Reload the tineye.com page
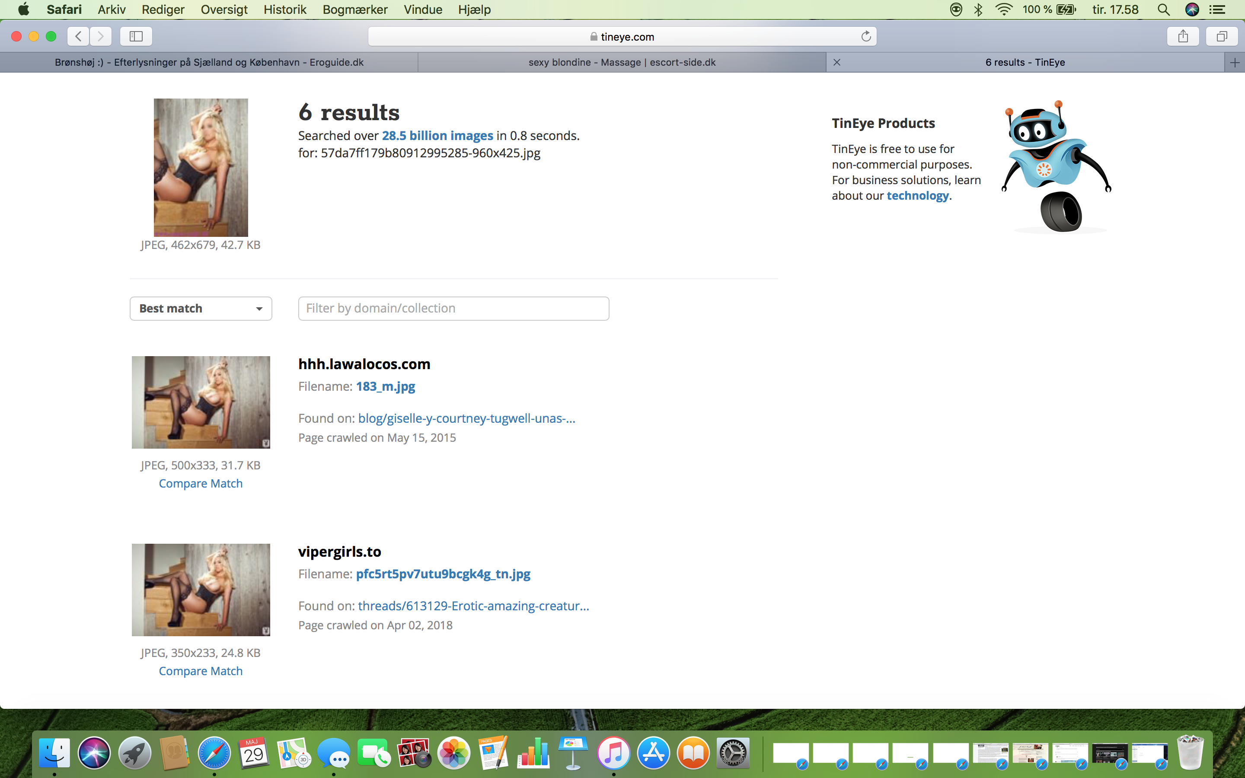Screen dimensions: 1245x778 866,37
